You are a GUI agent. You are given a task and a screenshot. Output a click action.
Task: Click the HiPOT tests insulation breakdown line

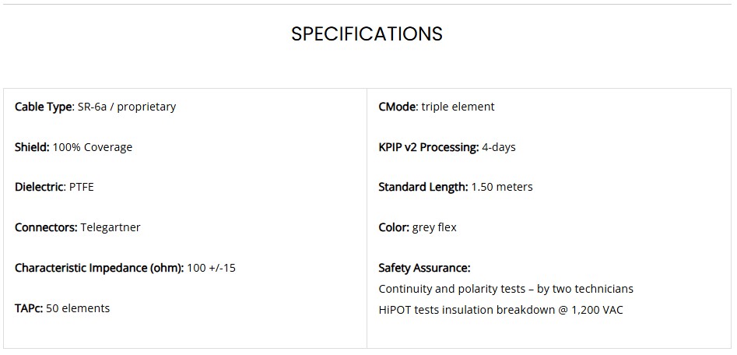point(500,309)
